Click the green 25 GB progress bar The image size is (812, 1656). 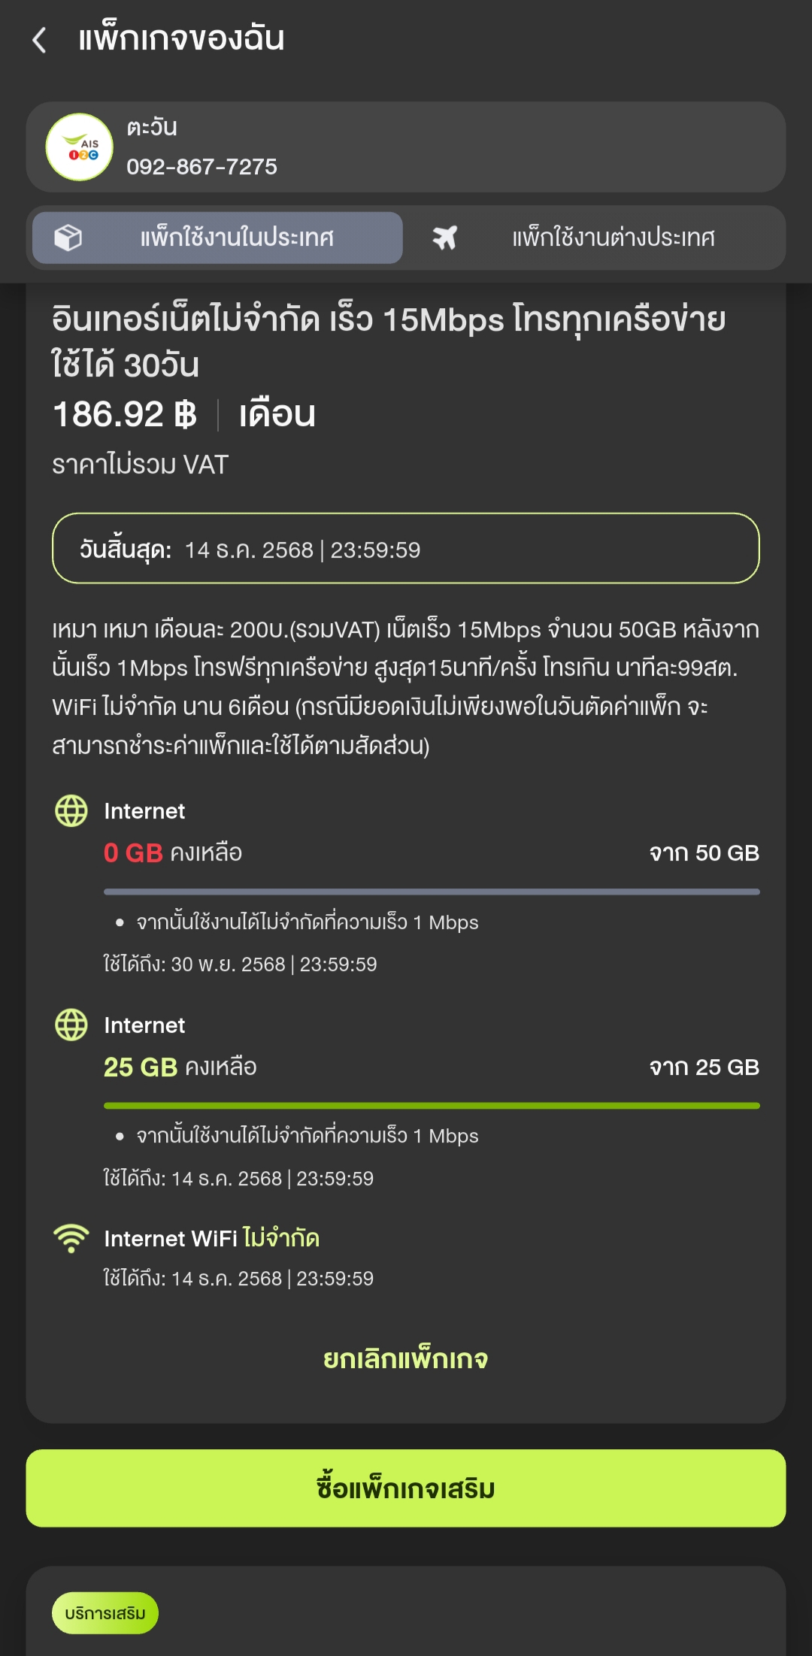point(432,1106)
